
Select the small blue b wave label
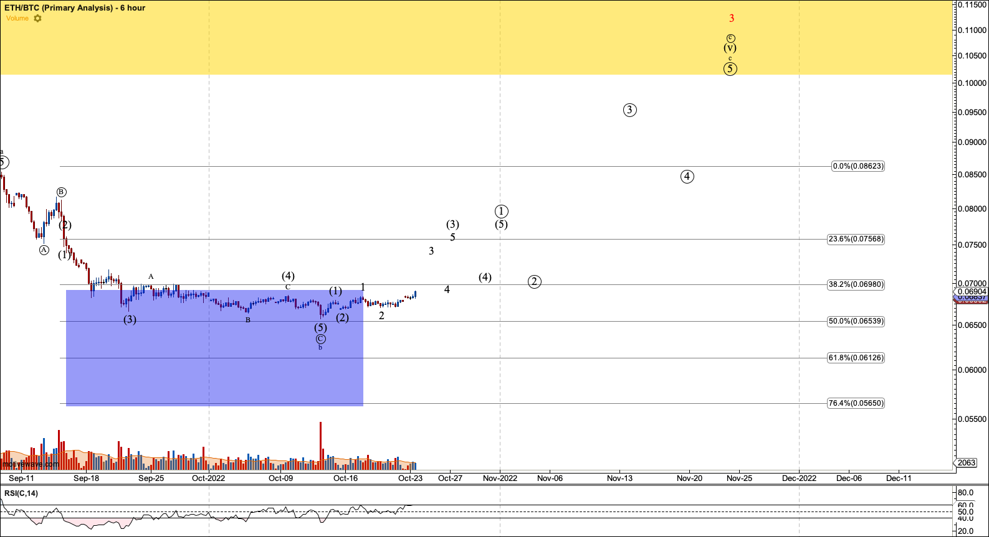click(x=320, y=348)
